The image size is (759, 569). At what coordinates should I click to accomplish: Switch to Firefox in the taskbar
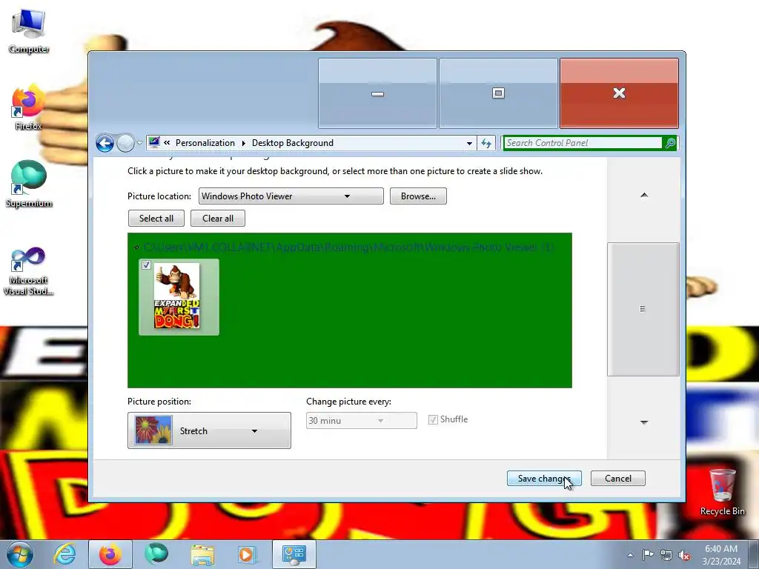coord(110,554)
